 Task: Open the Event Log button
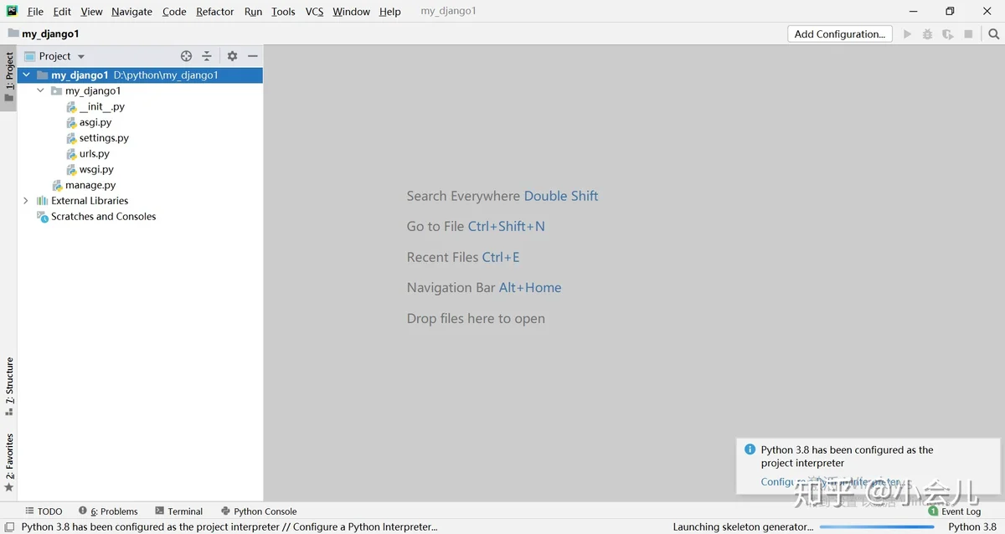coord(954,511)
